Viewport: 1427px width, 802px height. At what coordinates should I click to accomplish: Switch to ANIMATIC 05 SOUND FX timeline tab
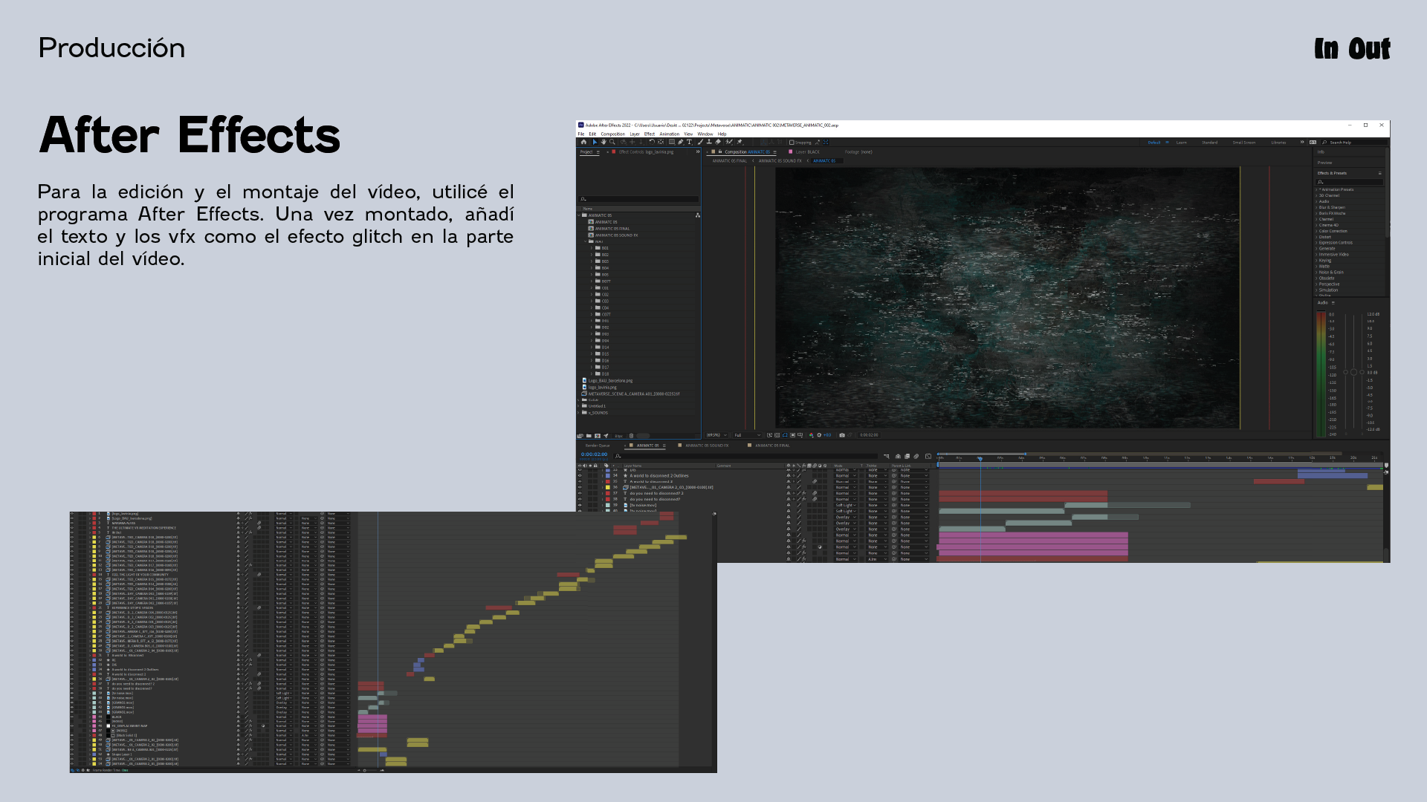[x=706, y=446]
